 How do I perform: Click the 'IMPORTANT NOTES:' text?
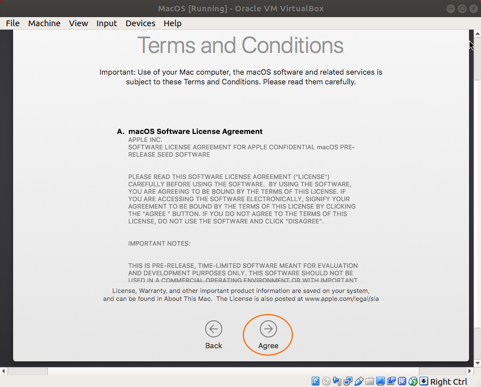click(x=159, y=243)
